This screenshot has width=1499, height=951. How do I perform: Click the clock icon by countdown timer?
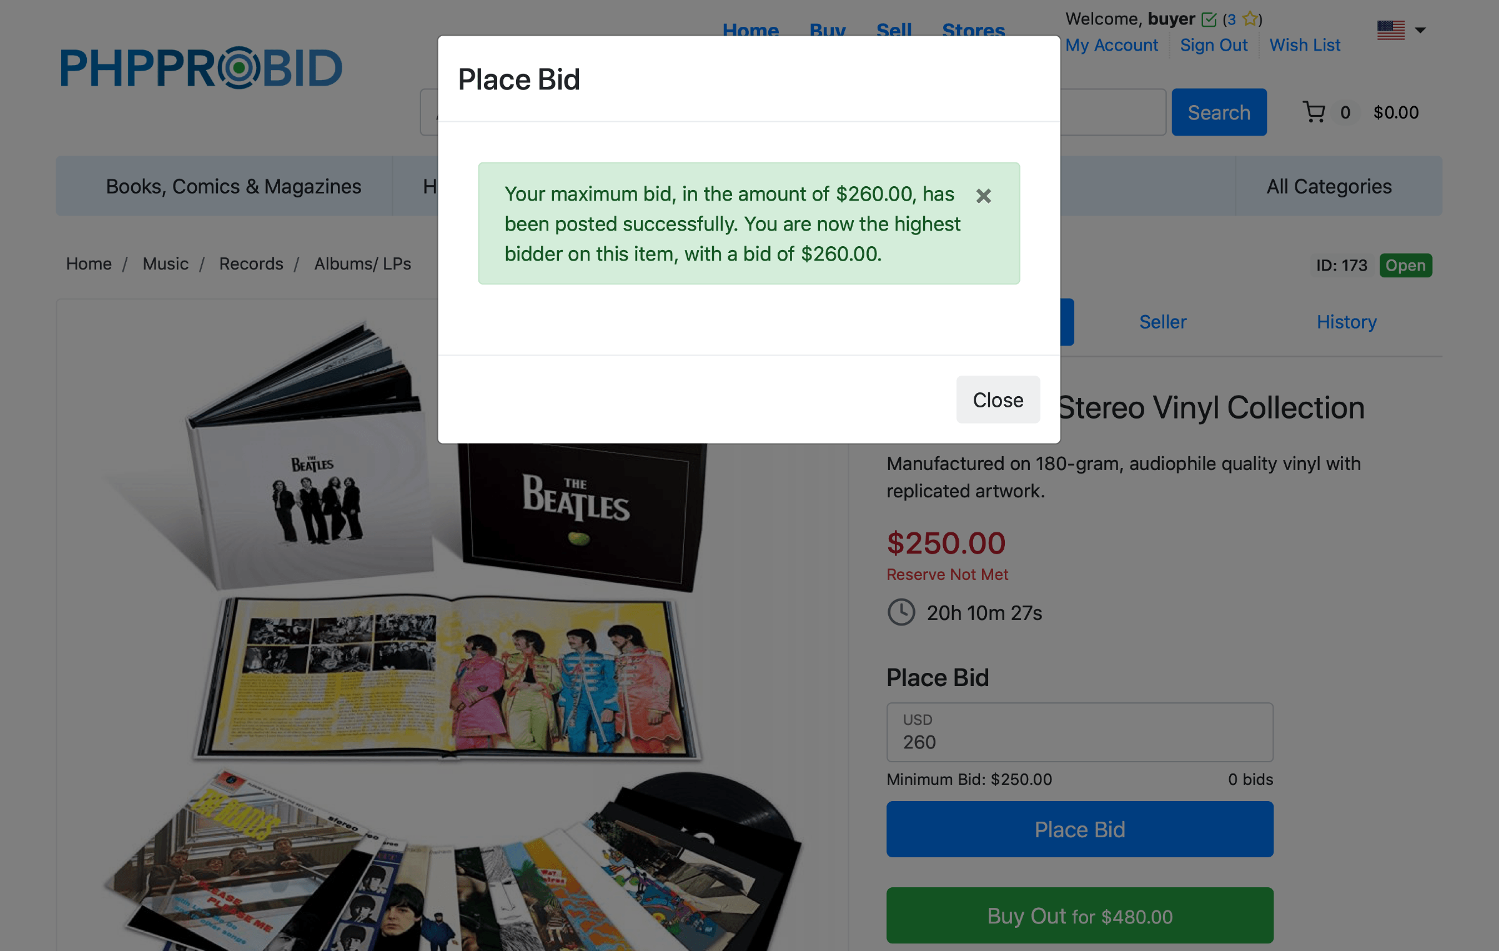901,612
